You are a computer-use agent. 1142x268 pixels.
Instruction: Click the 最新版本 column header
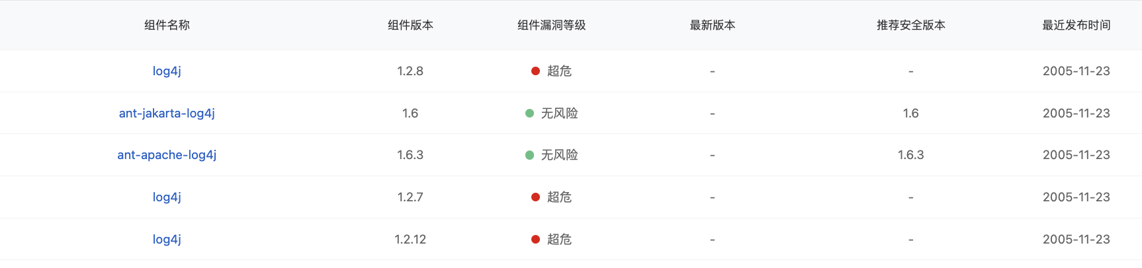713,25
